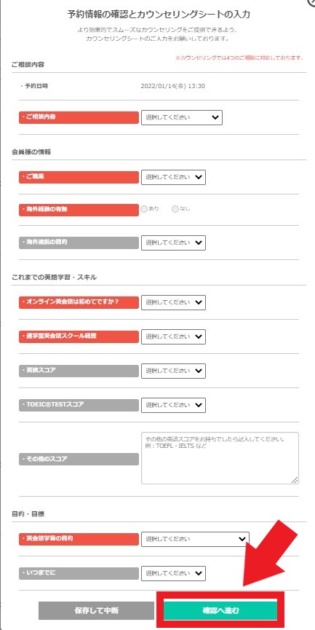Click the 海外経験の有無 red label
Screen dimensions: 315x630
79,210
